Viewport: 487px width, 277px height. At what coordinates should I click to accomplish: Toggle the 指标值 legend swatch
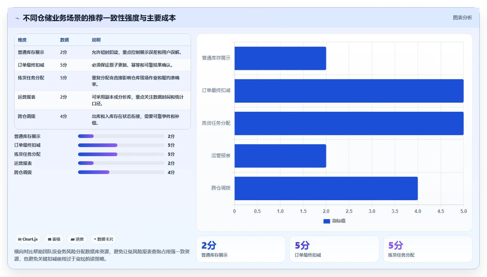point(327,221)
